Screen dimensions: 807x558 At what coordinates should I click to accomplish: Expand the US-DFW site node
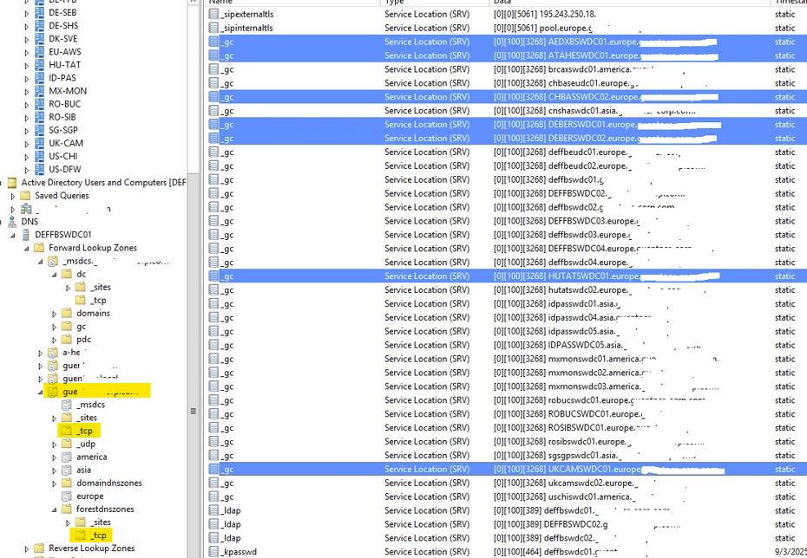[x=27, y=170]
